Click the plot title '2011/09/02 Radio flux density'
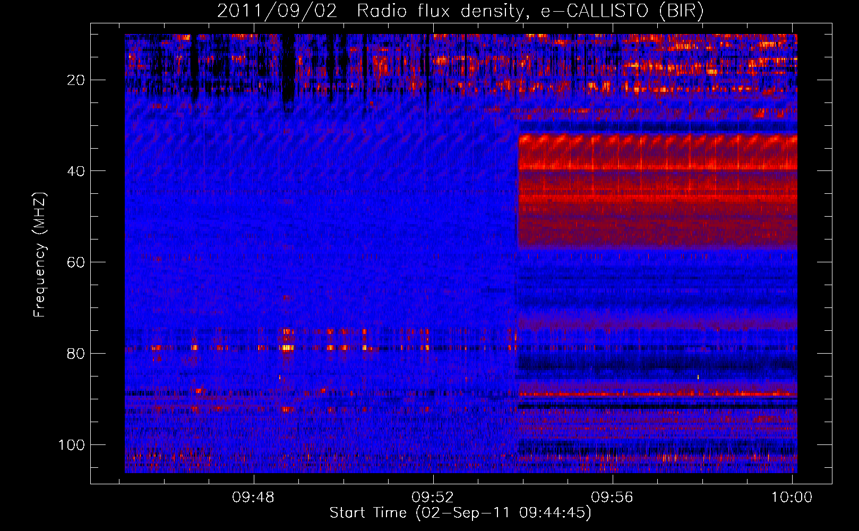The image size is (859, 531). click(x=460, y=11)
